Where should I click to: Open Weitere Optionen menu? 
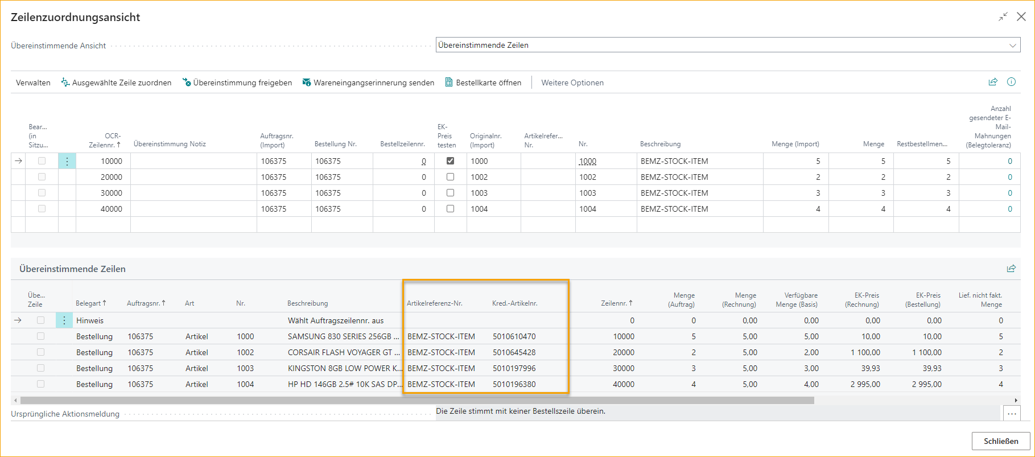tap(572, 83)
